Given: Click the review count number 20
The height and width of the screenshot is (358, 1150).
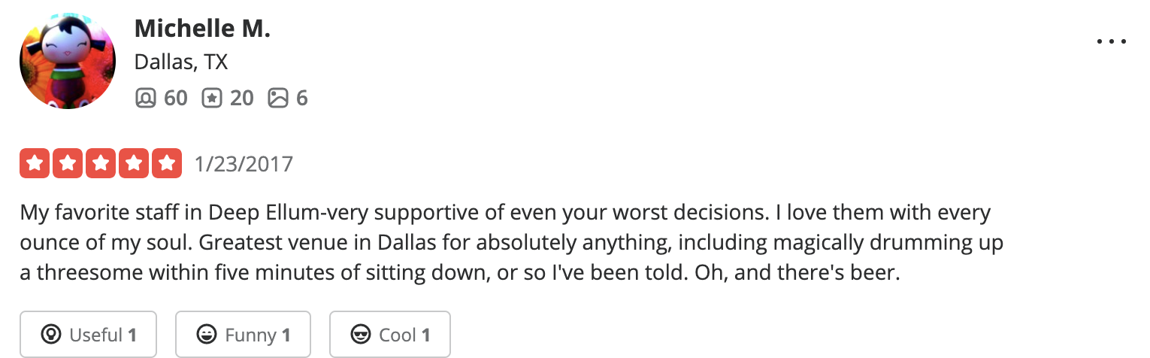Looking at the screenshot, I should tap(241, 98).
